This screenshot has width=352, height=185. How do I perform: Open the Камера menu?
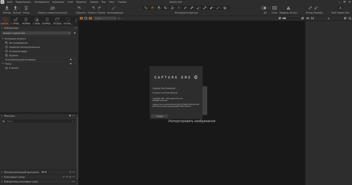(x=94, y=2)
